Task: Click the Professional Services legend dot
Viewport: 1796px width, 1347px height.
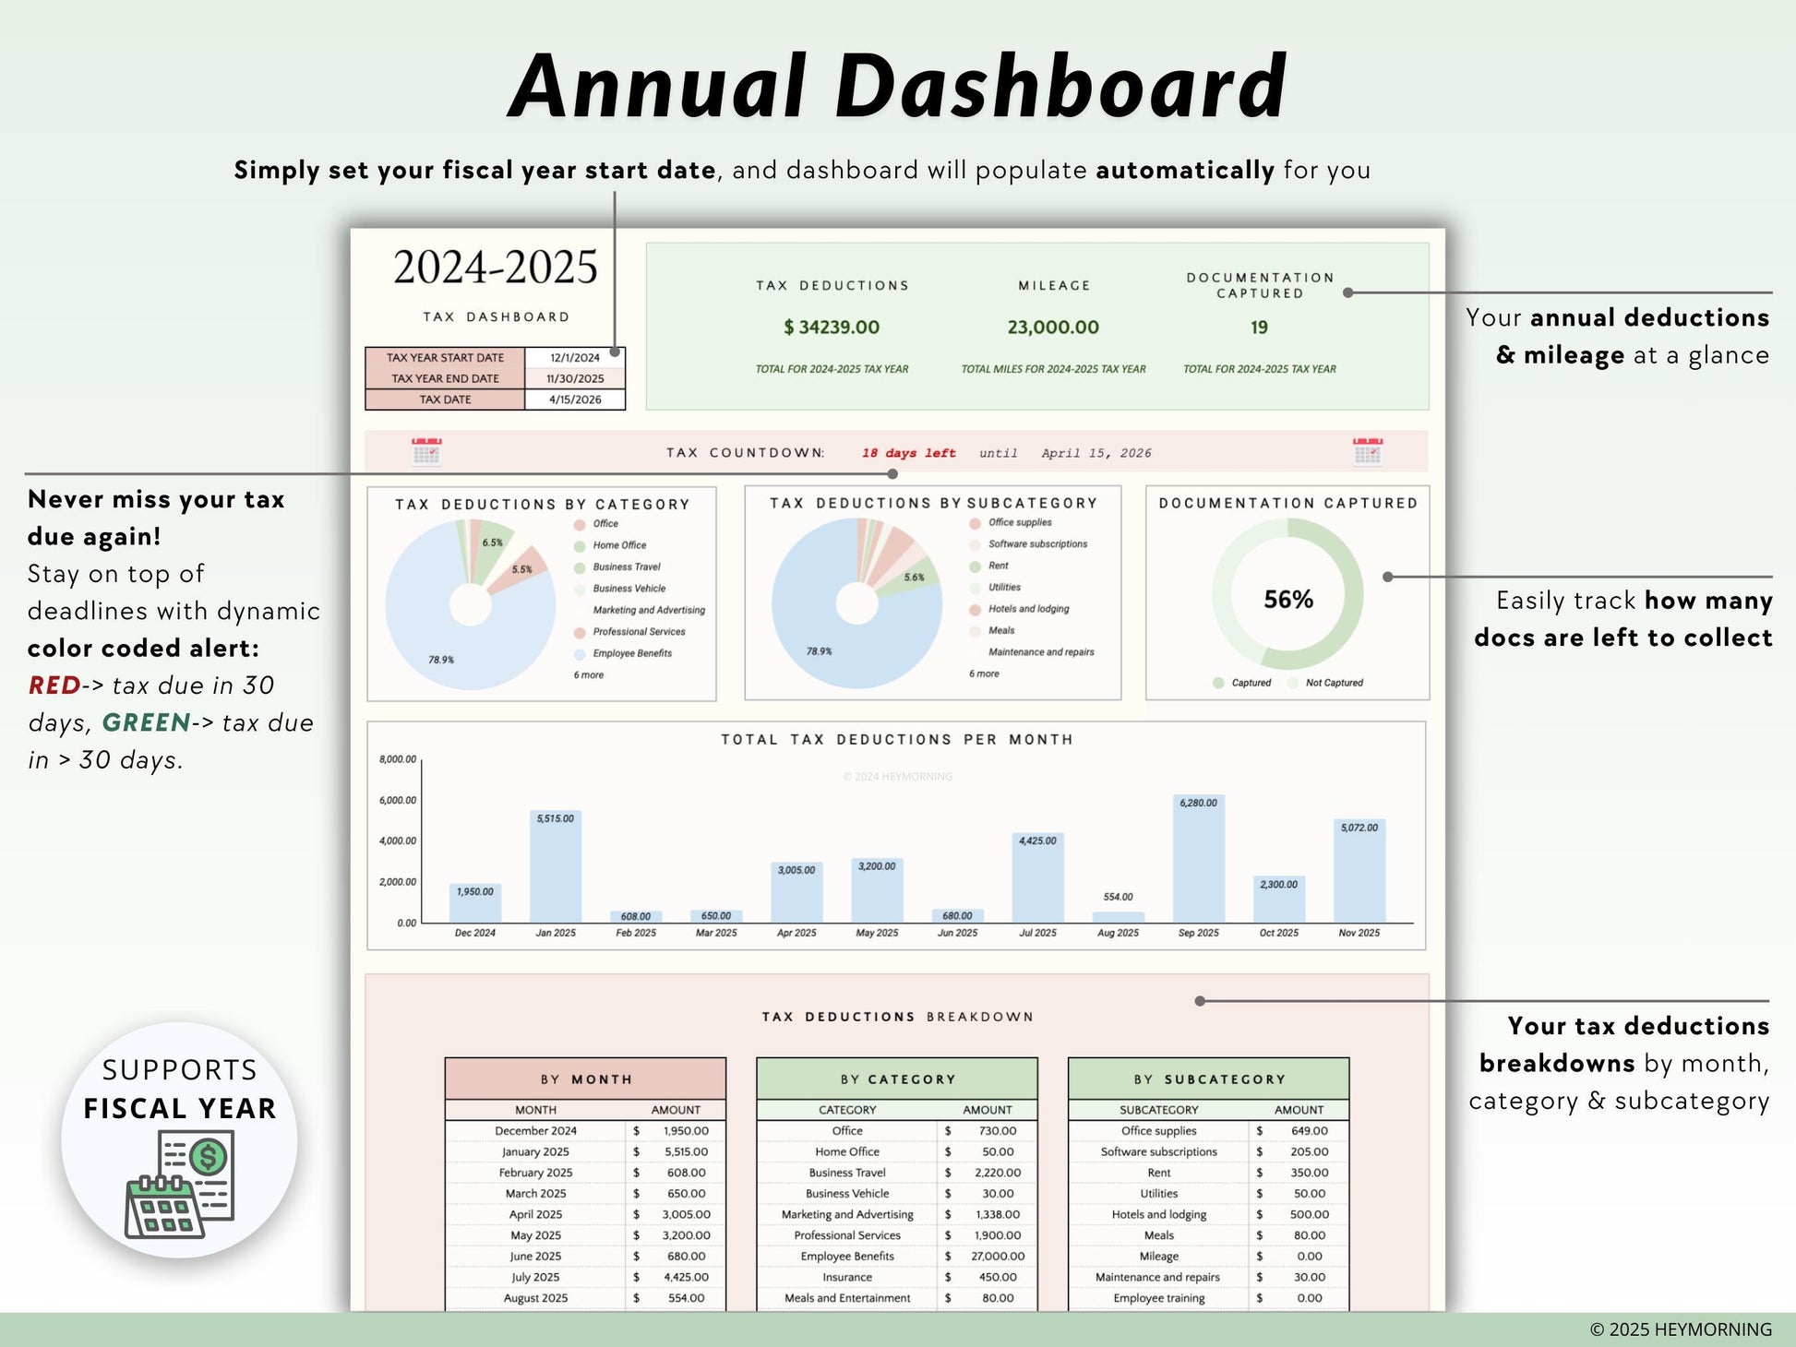Action: tap(580, 633)
